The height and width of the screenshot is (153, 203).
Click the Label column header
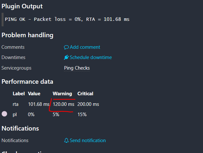tap(19, 94)
